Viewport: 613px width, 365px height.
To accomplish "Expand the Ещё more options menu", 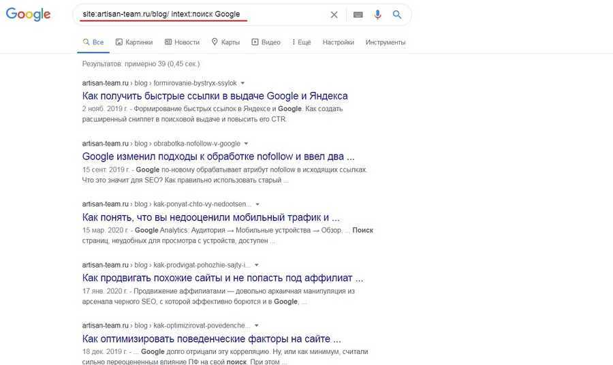I will pyautogui.click(x=301, y=42).
